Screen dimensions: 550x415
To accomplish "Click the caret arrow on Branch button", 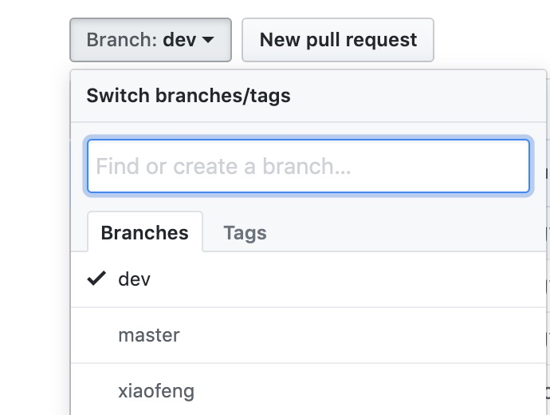I will tap(208, 40).
